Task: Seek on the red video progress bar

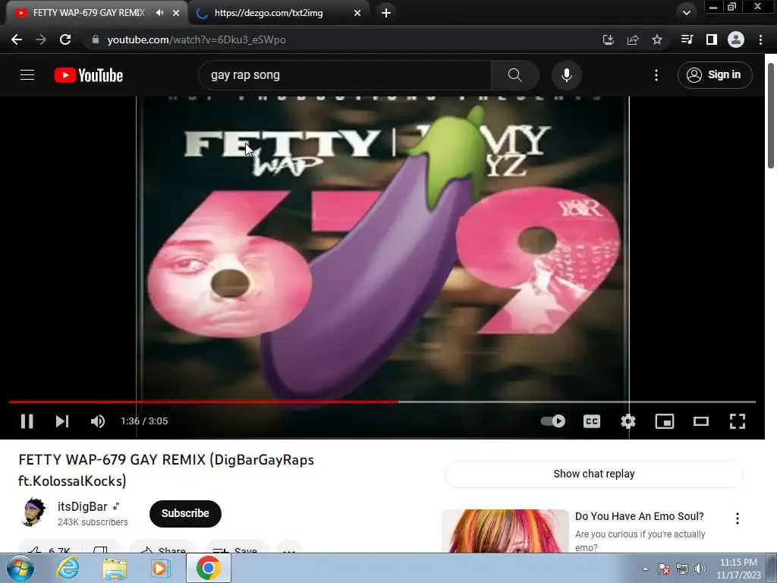Action: coord(203,402)
